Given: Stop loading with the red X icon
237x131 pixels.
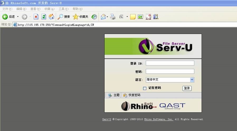Looking at the screenshot, I should click(36, 17).
